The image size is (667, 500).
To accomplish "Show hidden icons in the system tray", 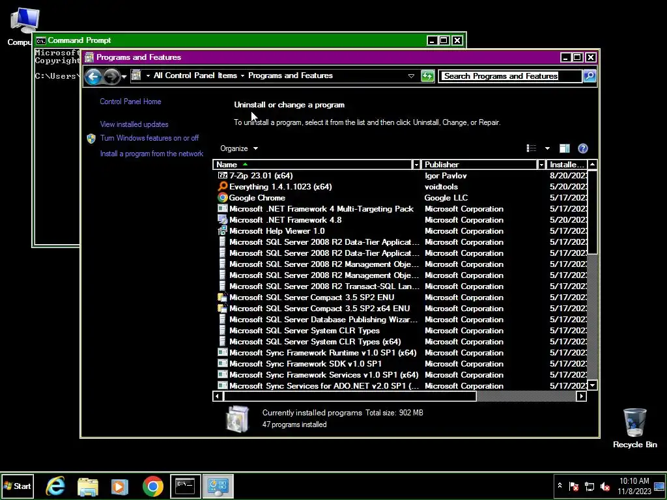I will (x=560, y=486).
